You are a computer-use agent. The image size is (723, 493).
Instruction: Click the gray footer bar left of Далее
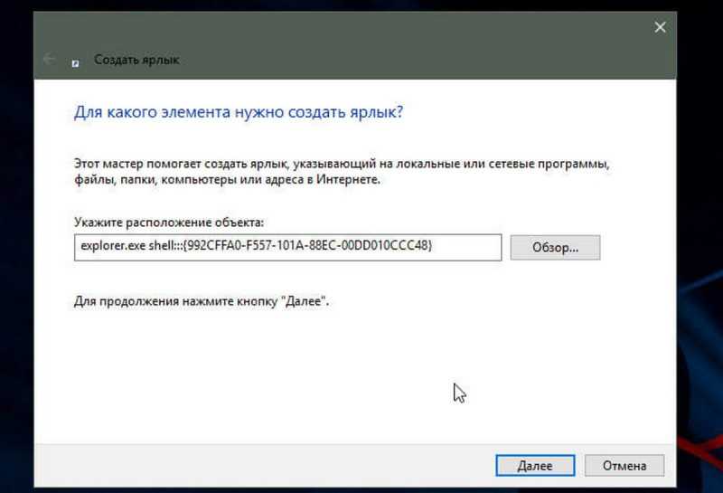pyautogui.click(x=263, y=465)
